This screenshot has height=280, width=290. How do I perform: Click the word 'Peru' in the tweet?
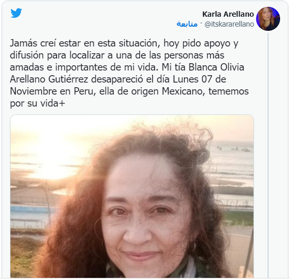(x=83, y=91)
